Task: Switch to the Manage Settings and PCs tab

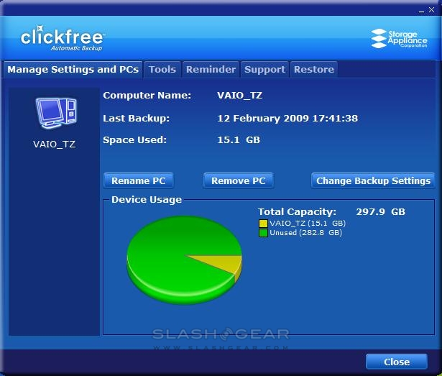Action: tap(71, 70)
